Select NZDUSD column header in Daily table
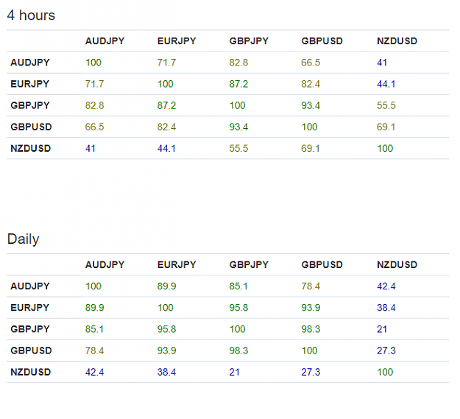The width and height of the screenshot is (460, 419). point(397,264)
